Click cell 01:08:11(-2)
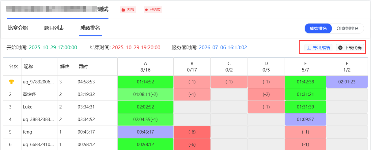This screenshot has height=150, width=371. [146, 94]
